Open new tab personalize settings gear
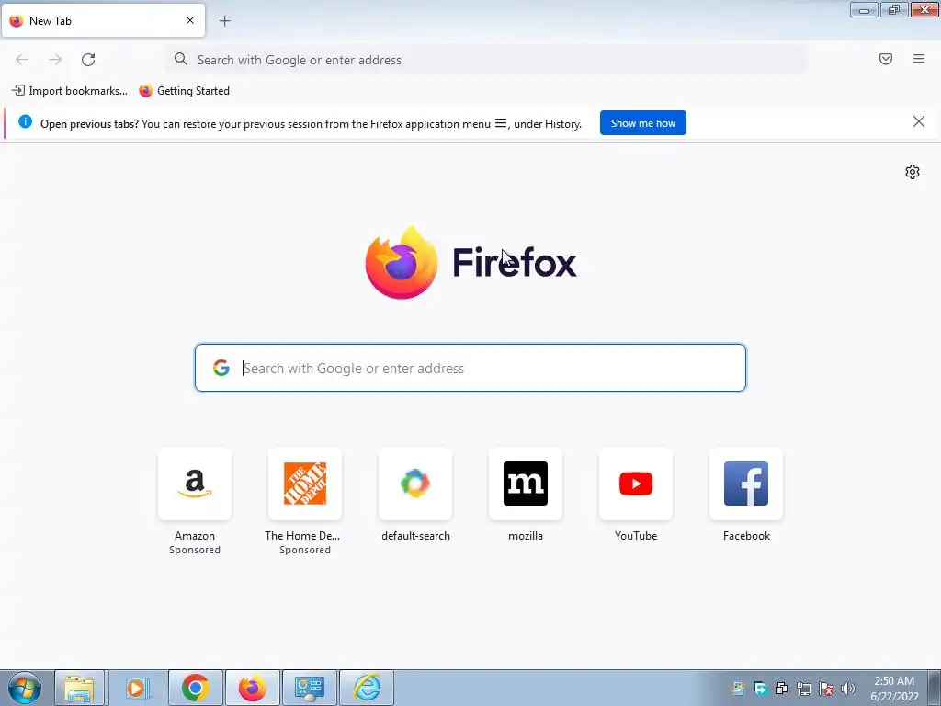This screenshot has width=941, height=706. click(x=913, y=172)
